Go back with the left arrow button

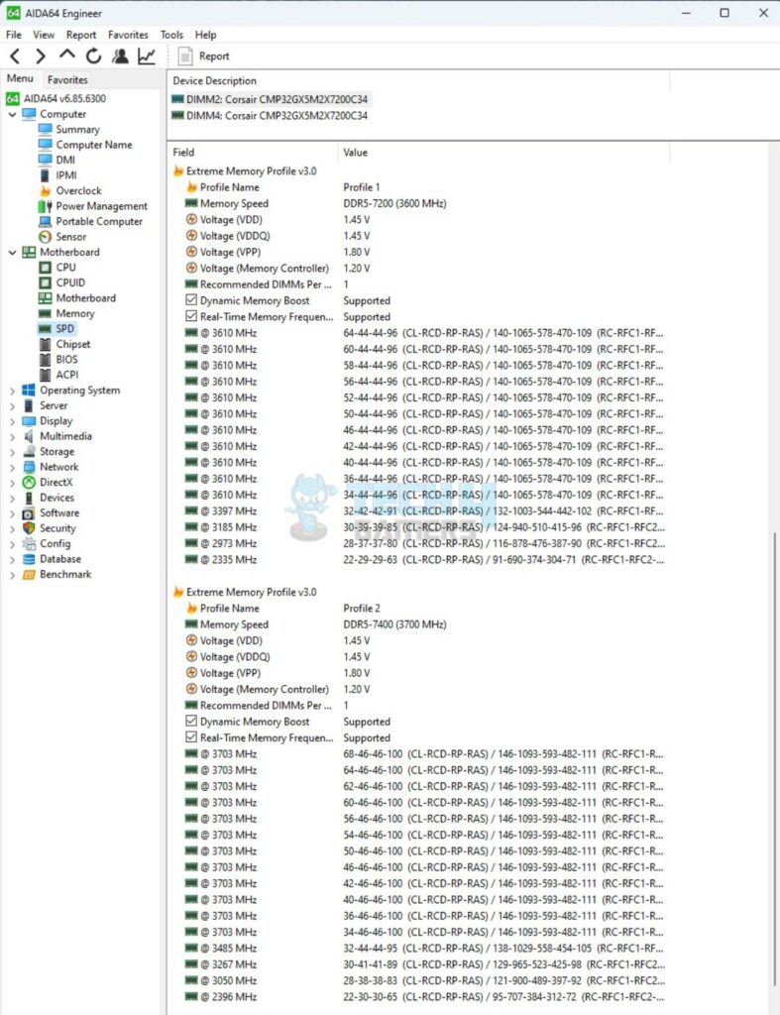point(16,56)
